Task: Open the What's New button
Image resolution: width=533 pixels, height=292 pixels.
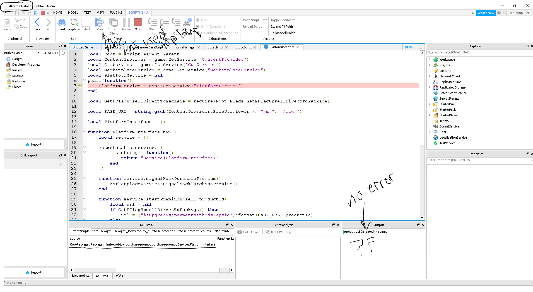Action: tap(486, 13)
